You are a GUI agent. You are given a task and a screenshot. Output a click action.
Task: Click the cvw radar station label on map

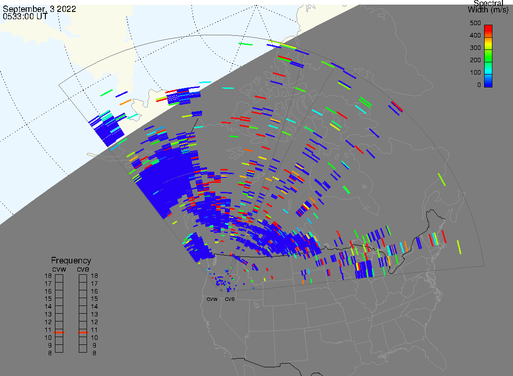click(x=212, y=299)
